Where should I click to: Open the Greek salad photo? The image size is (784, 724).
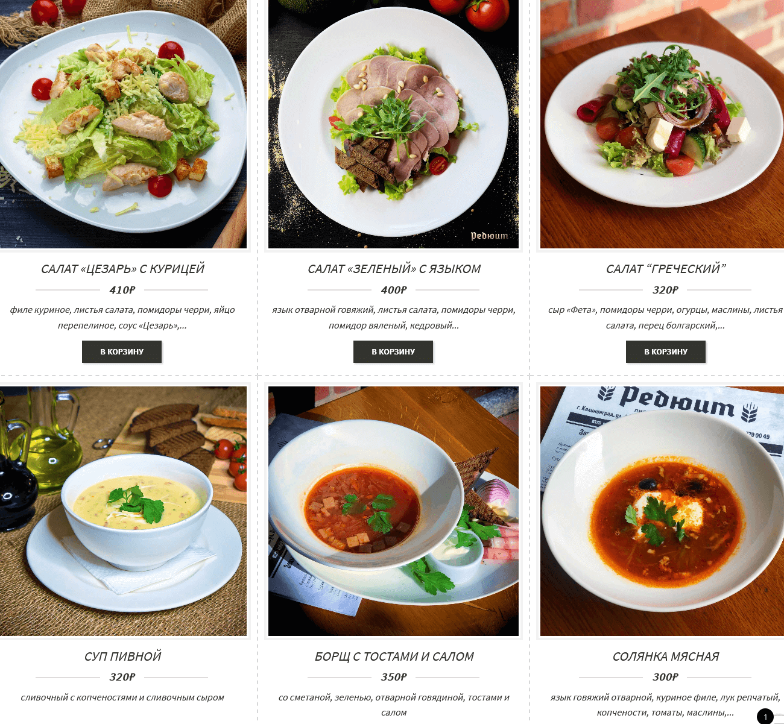[x=662, y=124]
